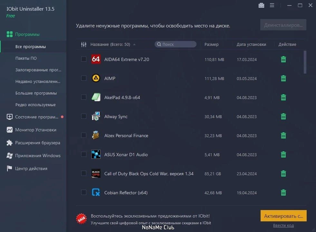This screenshot has height=232, width=316.
Task: Click the Название column header
Action: click(x=110, y=45)
